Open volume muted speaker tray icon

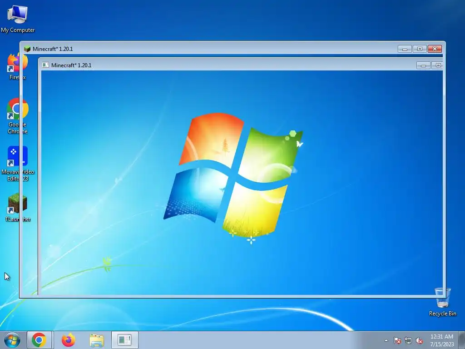[419, 340]
